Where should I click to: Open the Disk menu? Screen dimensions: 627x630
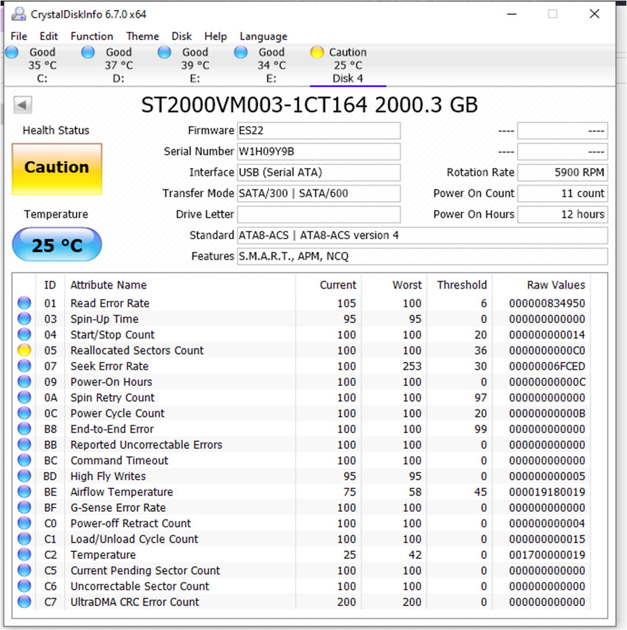point(182,36)
